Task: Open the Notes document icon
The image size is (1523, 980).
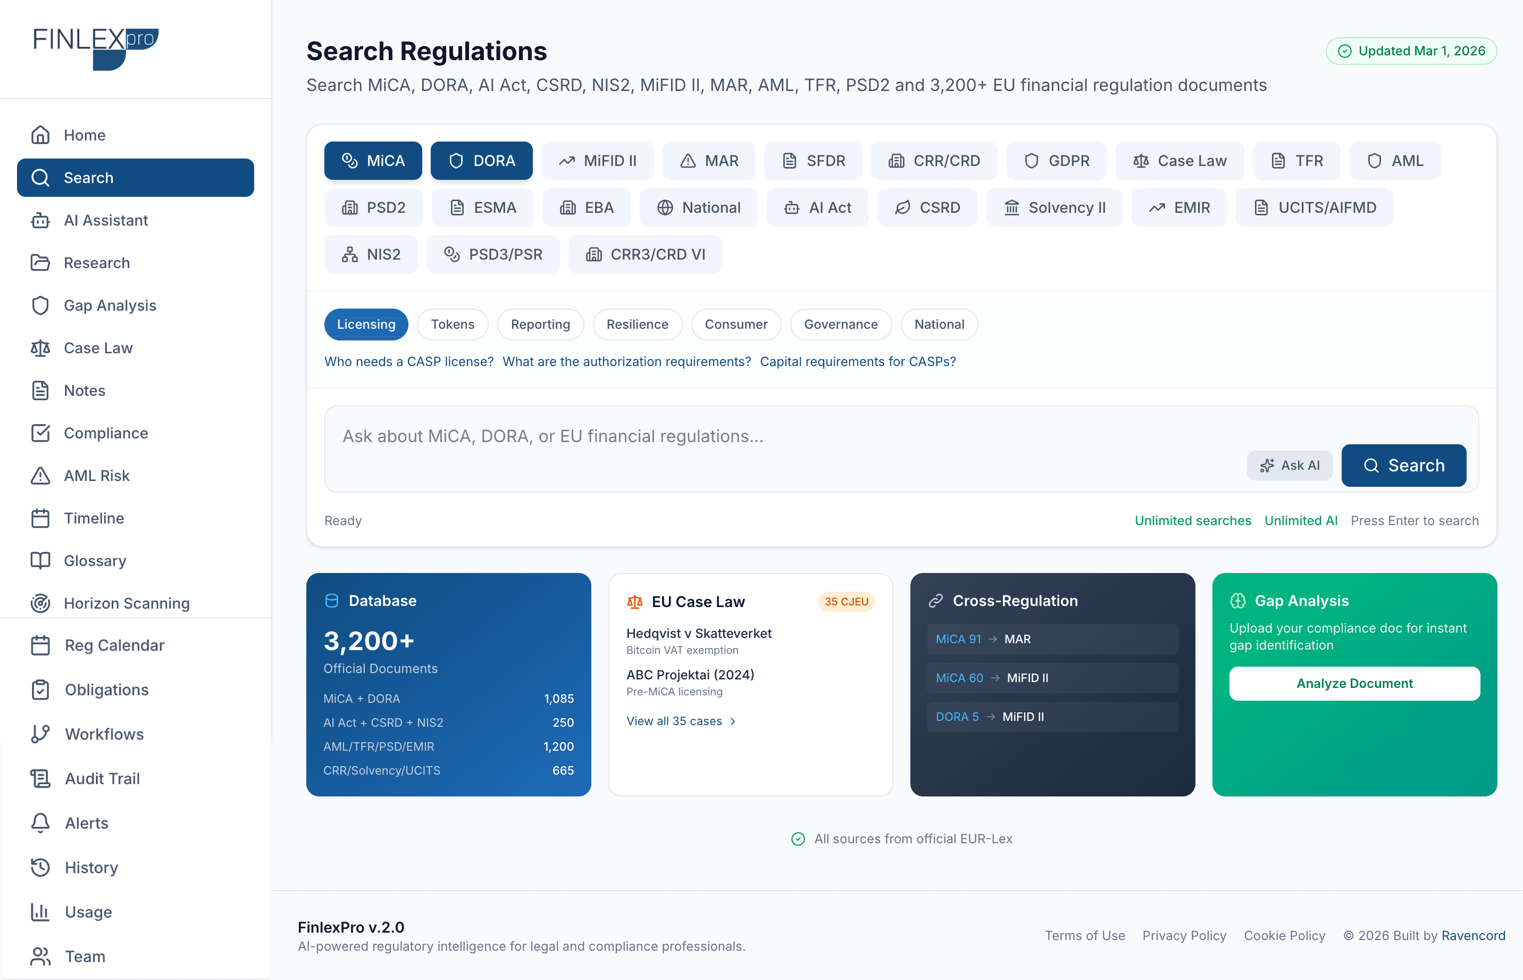Action: [40, 391]
